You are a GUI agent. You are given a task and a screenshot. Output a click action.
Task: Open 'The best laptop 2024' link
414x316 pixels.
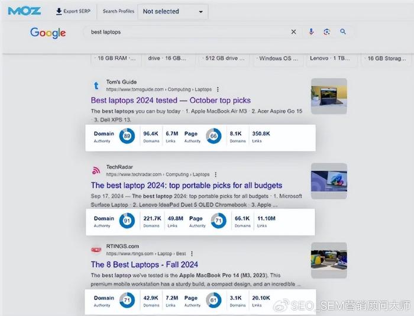[187, 185]
